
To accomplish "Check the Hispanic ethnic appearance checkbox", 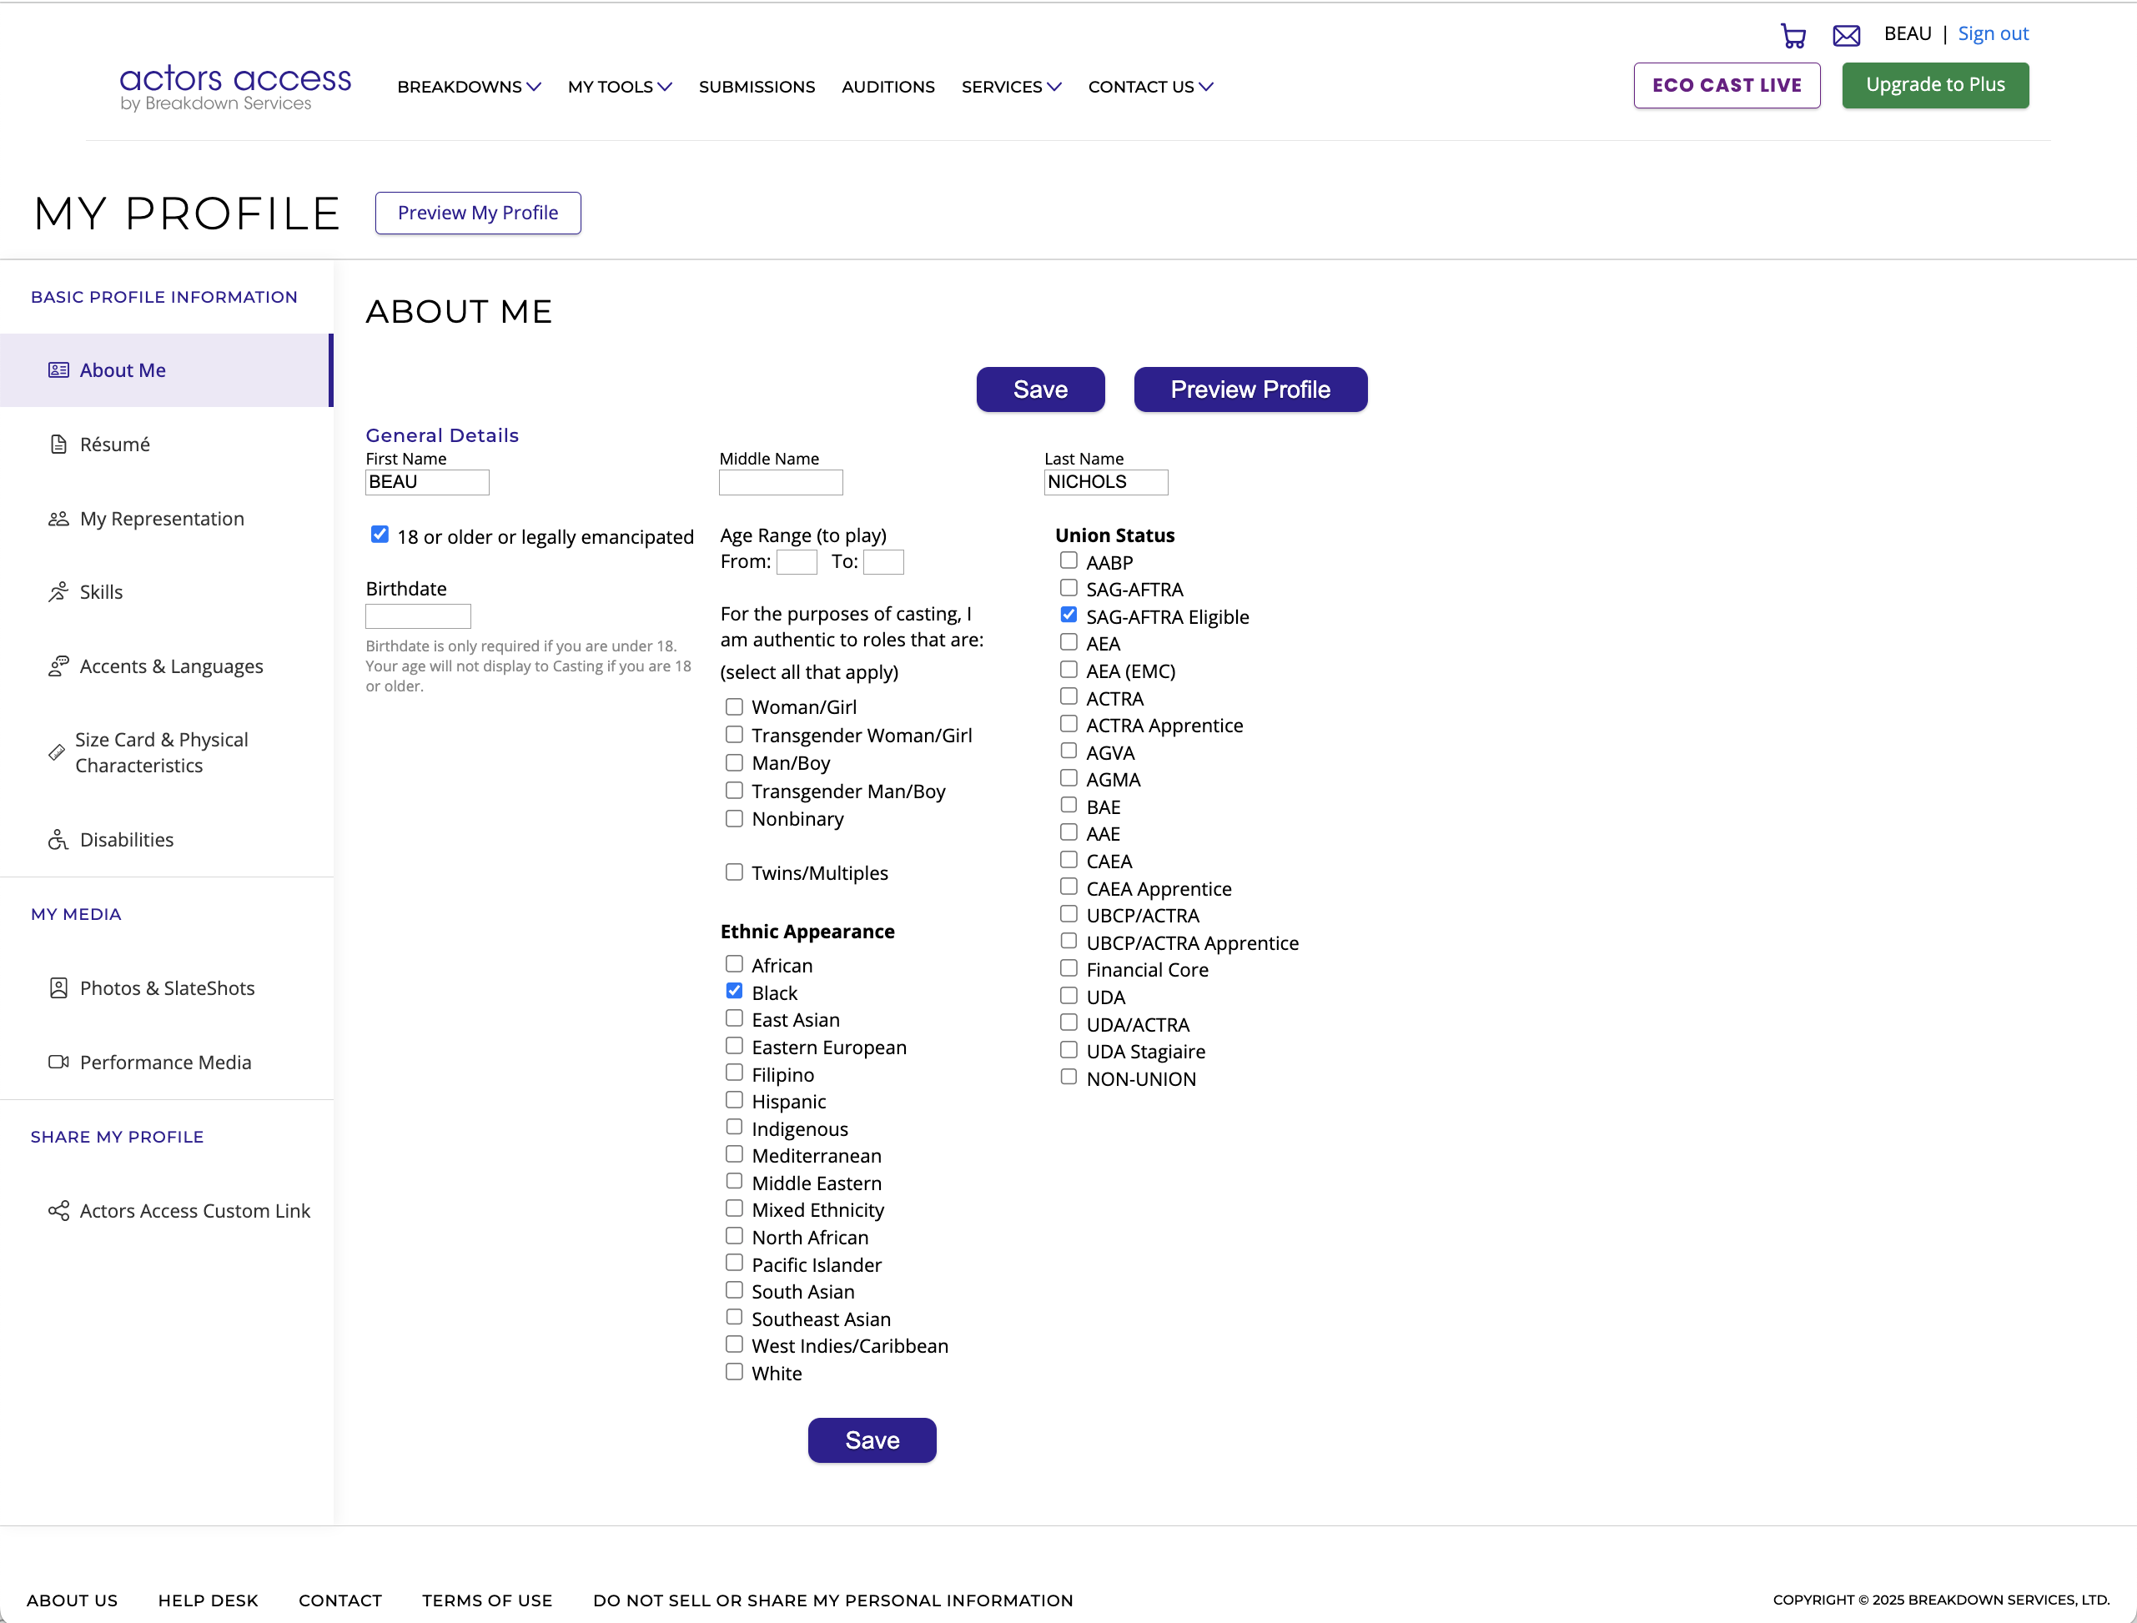I will coord(734,1100).
